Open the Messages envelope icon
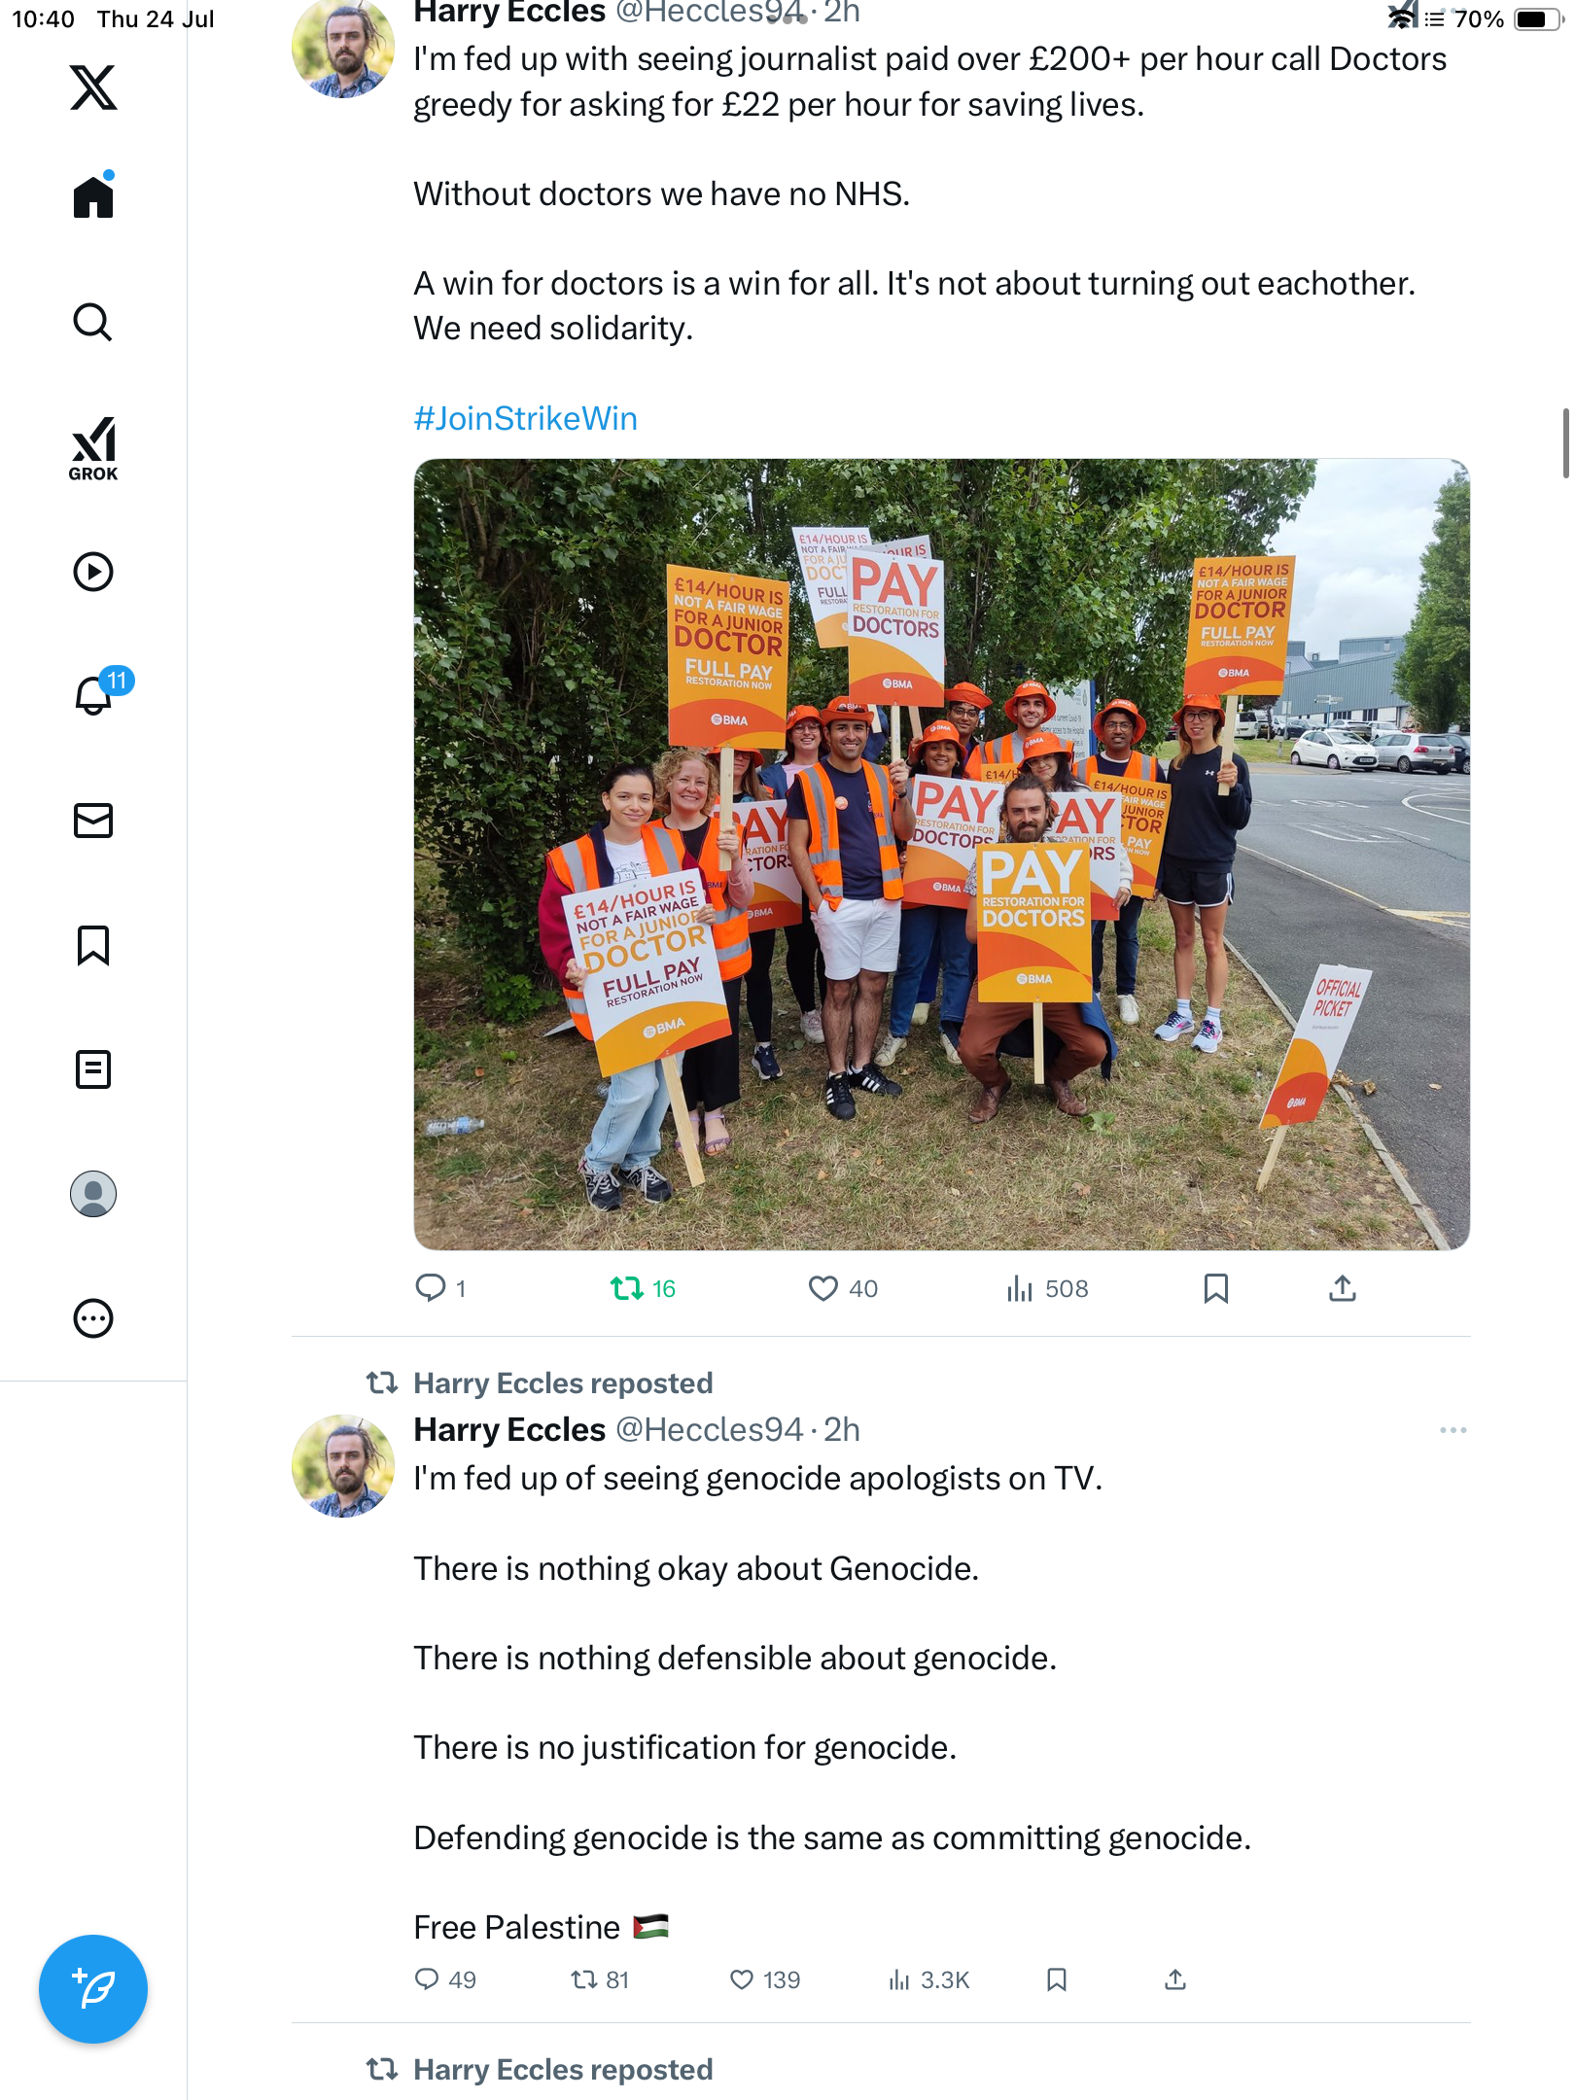1575x2100 pixels. (x=93, y=821)
